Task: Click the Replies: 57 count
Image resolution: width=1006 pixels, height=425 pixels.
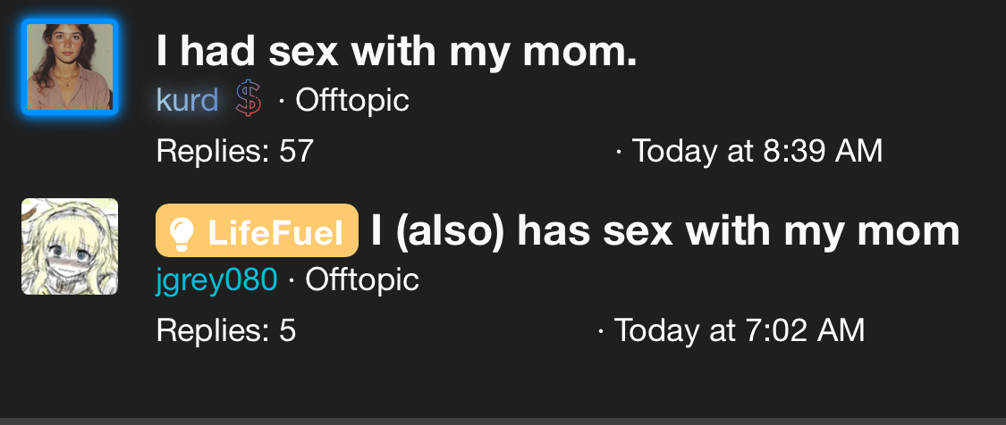Action: [235, 151]
